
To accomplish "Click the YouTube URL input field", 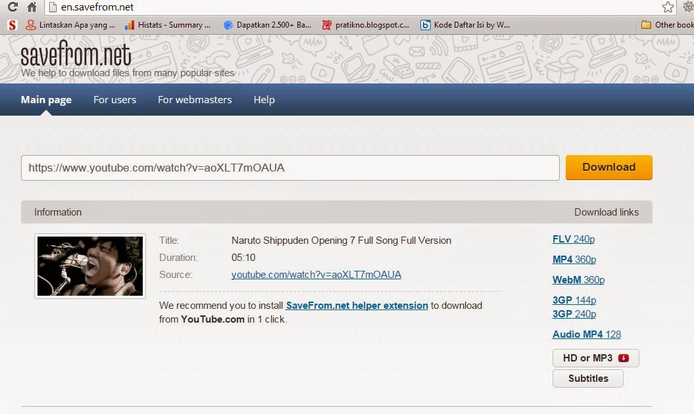I will tap(290, 168).
